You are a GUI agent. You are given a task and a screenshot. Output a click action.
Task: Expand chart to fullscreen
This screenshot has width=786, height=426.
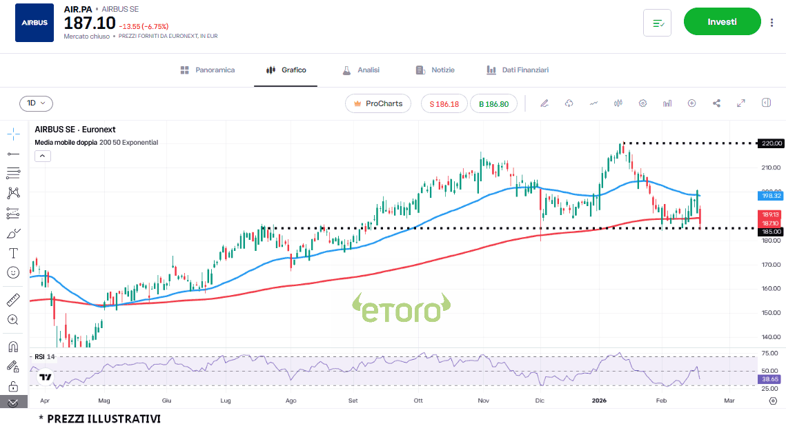coord(741,103)
